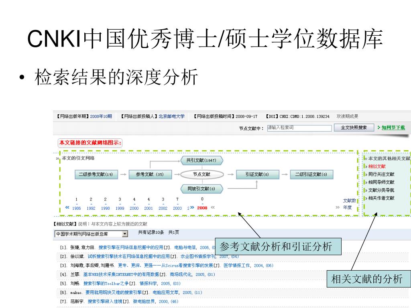
Task: Click the 2000, (46) issue link
Action: 169,302
